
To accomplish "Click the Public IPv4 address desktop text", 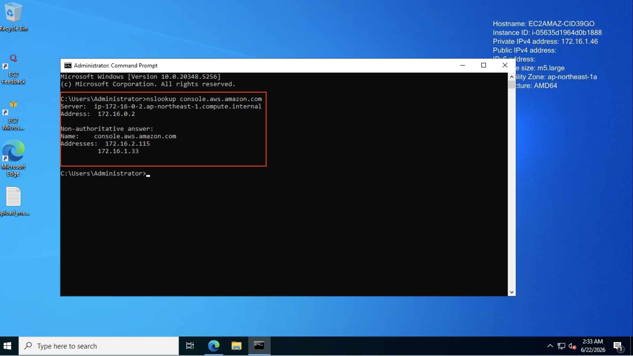I will [x=524, y=50].
